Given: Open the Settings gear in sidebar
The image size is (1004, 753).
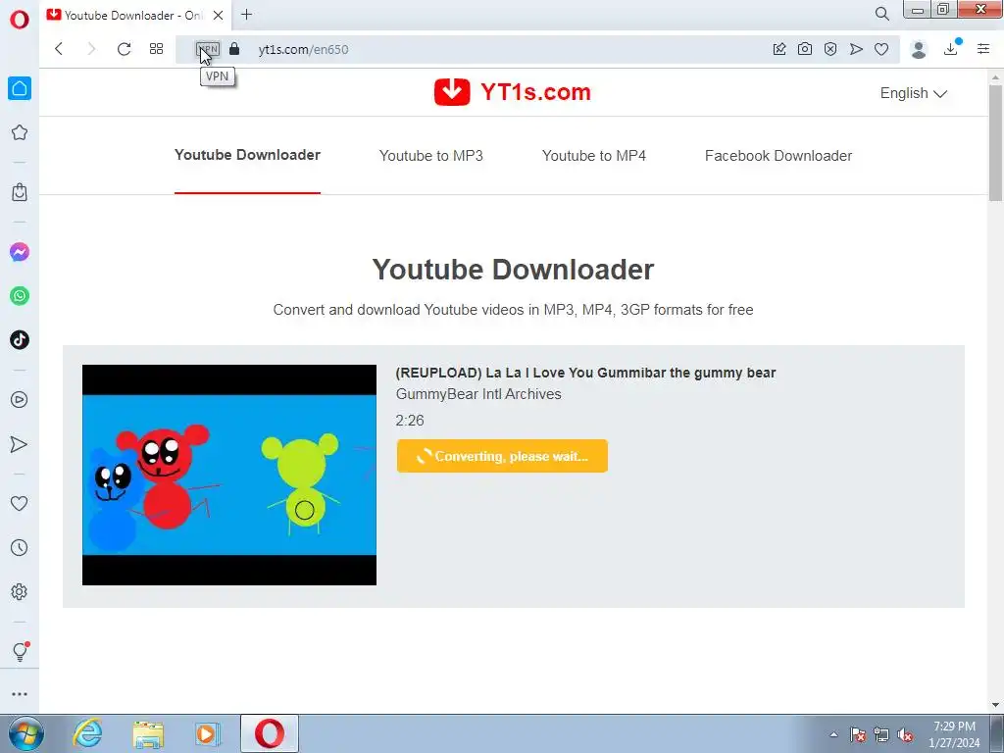Looking at the screenshot, I should (20, 591).
